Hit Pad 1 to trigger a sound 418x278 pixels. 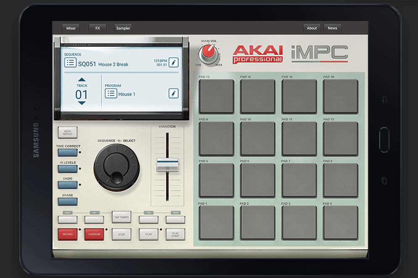tap(216, 222)
